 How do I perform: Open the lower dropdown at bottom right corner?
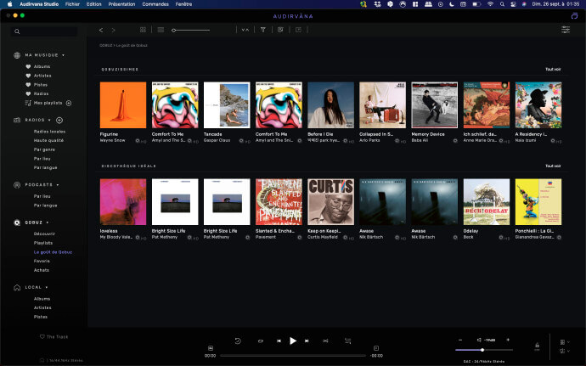tap(565, 351)
